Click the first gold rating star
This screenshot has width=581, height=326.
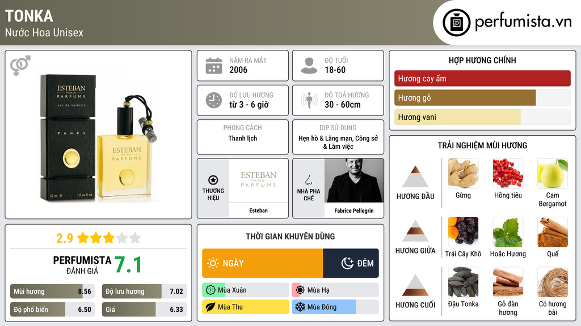(x=83, y=238)
